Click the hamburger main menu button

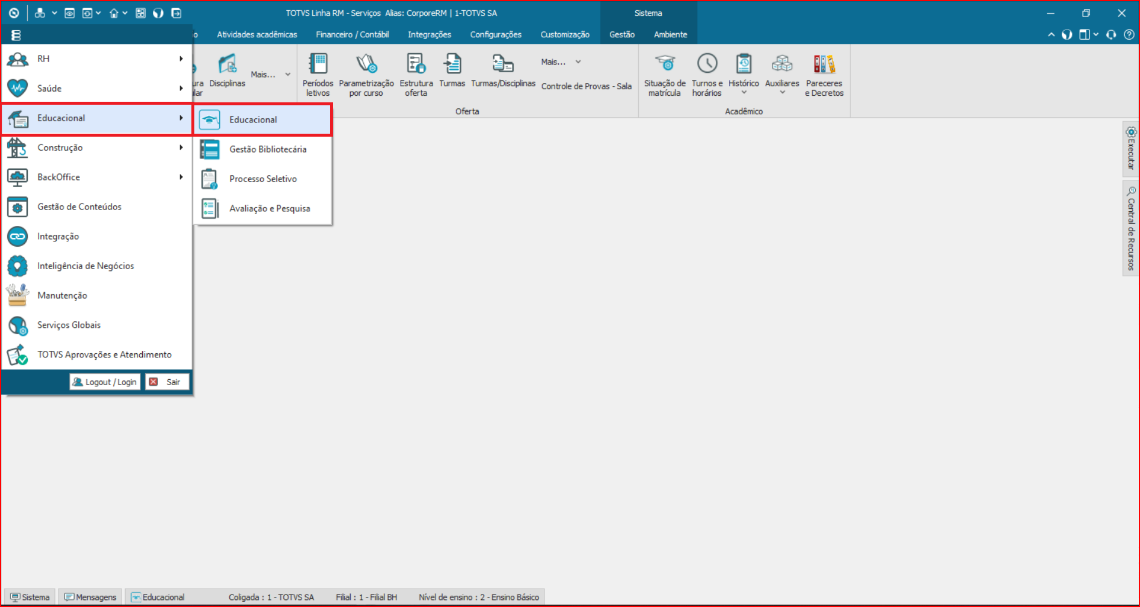(16, 35)
